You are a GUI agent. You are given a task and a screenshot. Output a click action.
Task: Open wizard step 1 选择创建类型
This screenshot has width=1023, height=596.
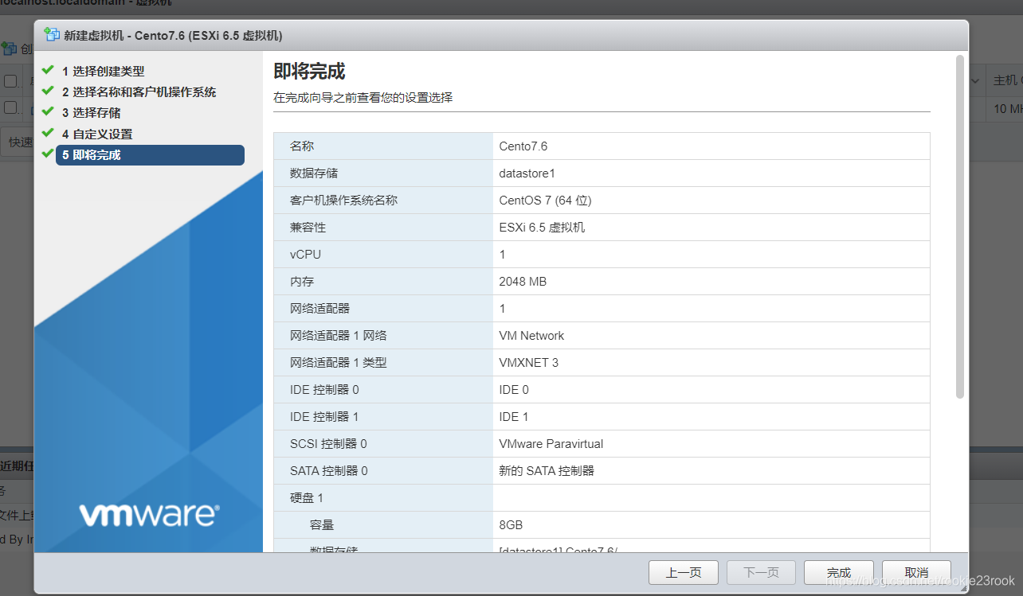pos(104,71)
